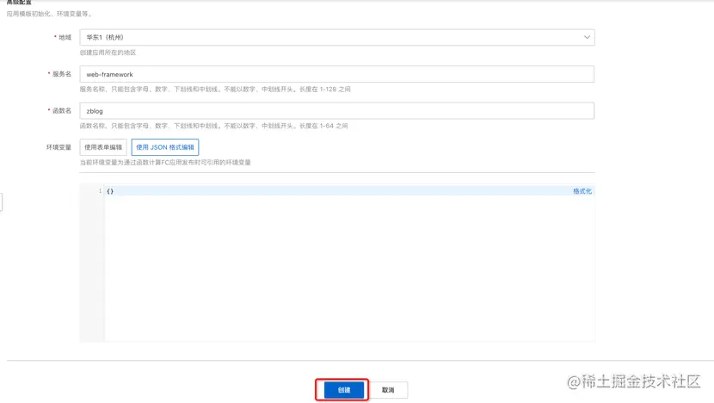This screenshot has width=714, height=403.
Task: Click the 环境变量 label
Action: coord(58,147)
